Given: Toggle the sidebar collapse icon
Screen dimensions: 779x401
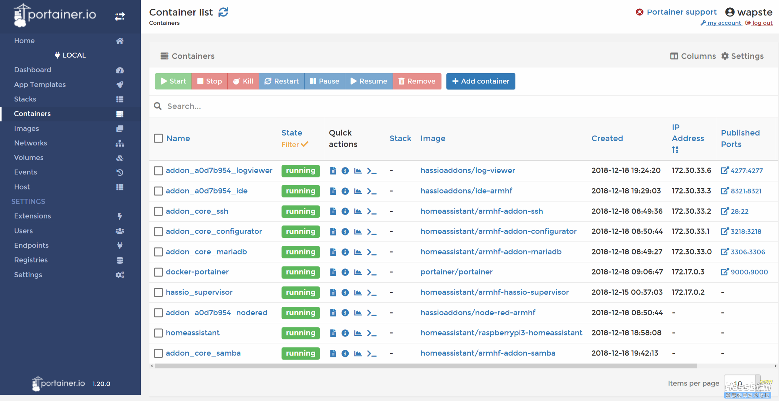Looking at the screenshot, I should 120,16.
